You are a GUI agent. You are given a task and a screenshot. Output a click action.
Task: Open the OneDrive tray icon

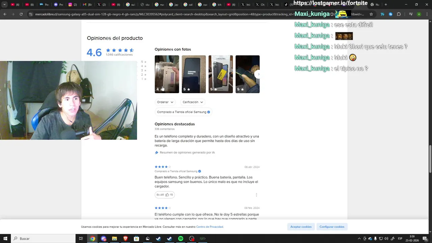(370, 239)
